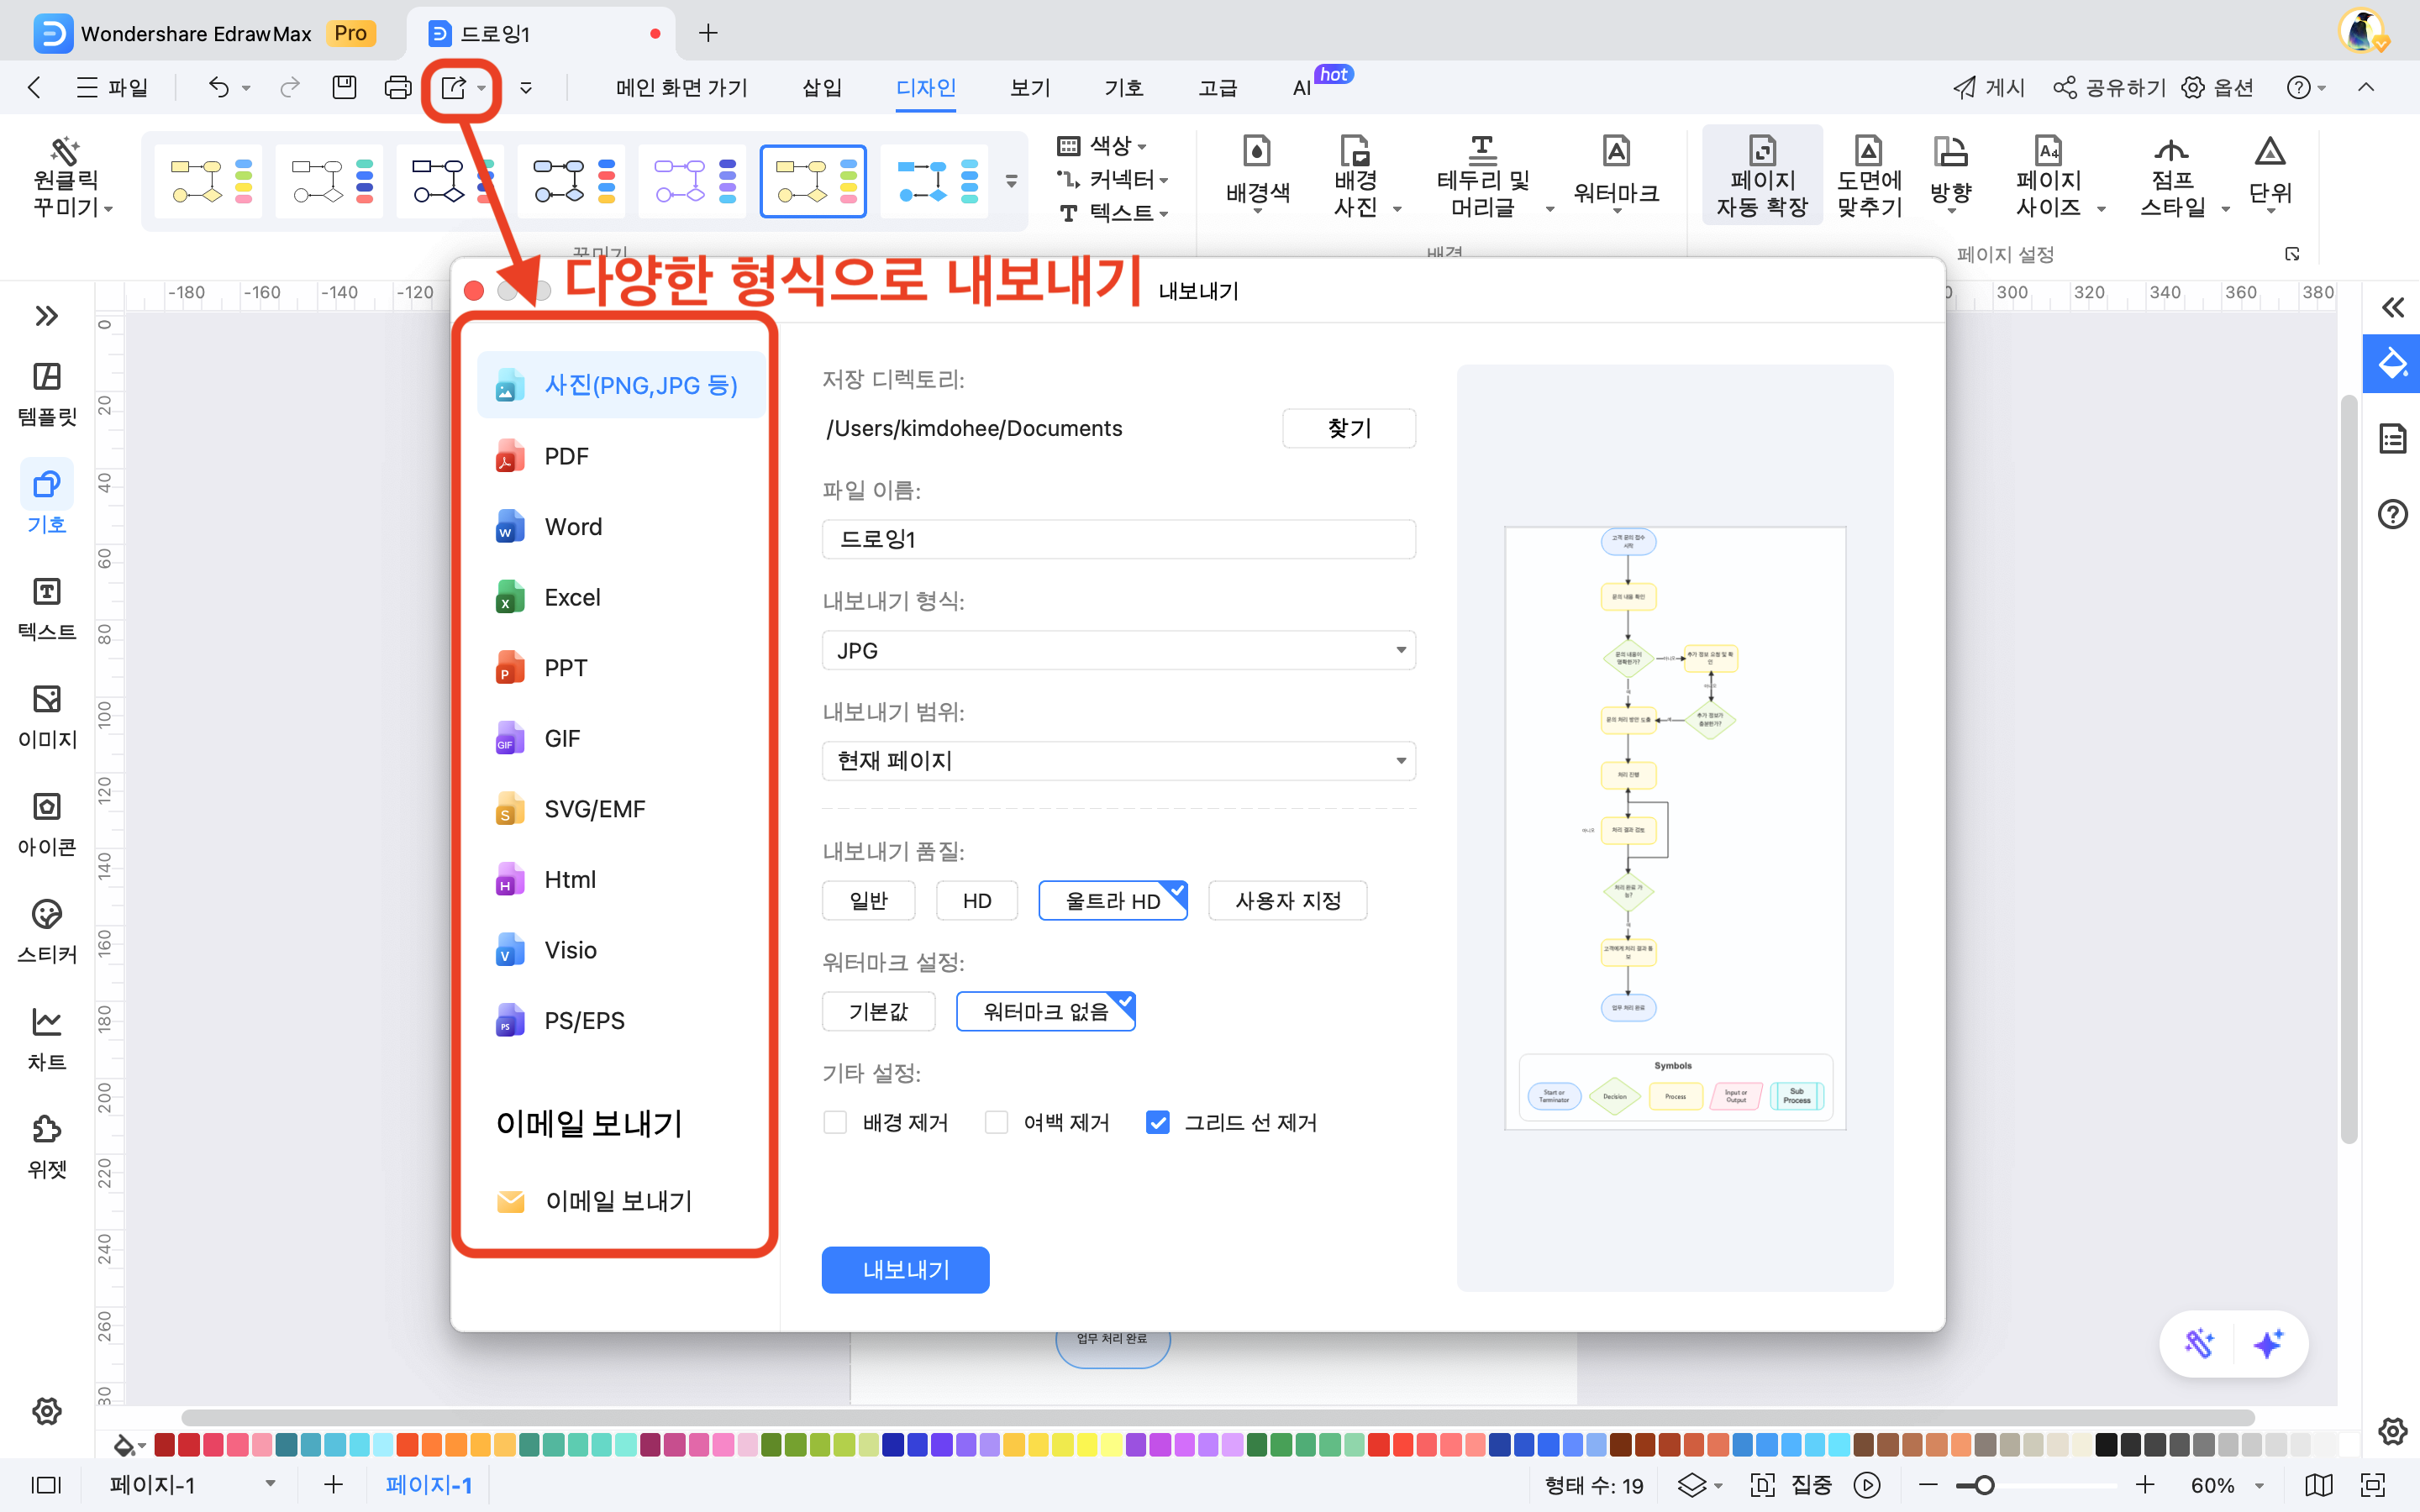Click the save icon in the toolbar
2420x1512 pixels.
[x=344, y=88]
